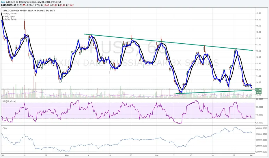Click date axis label 9

[x=88, y=155]
